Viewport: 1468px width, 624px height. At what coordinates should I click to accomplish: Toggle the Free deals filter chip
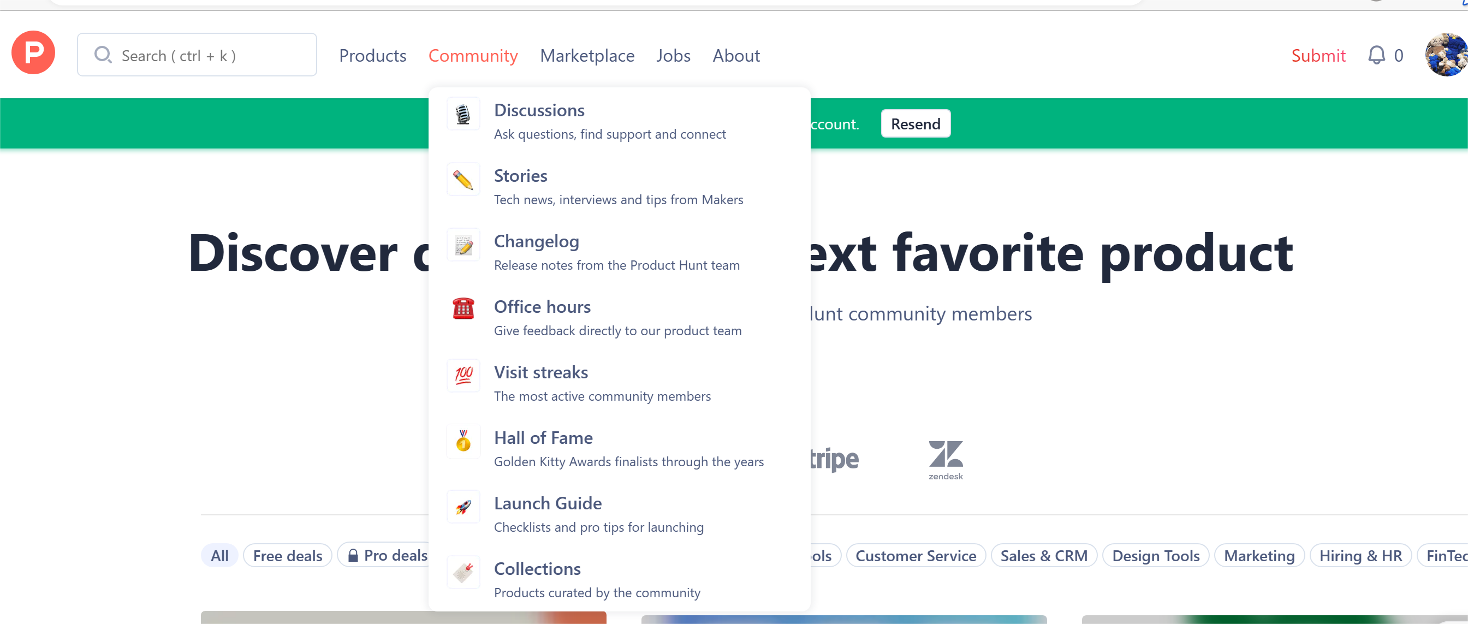point(287,555)
